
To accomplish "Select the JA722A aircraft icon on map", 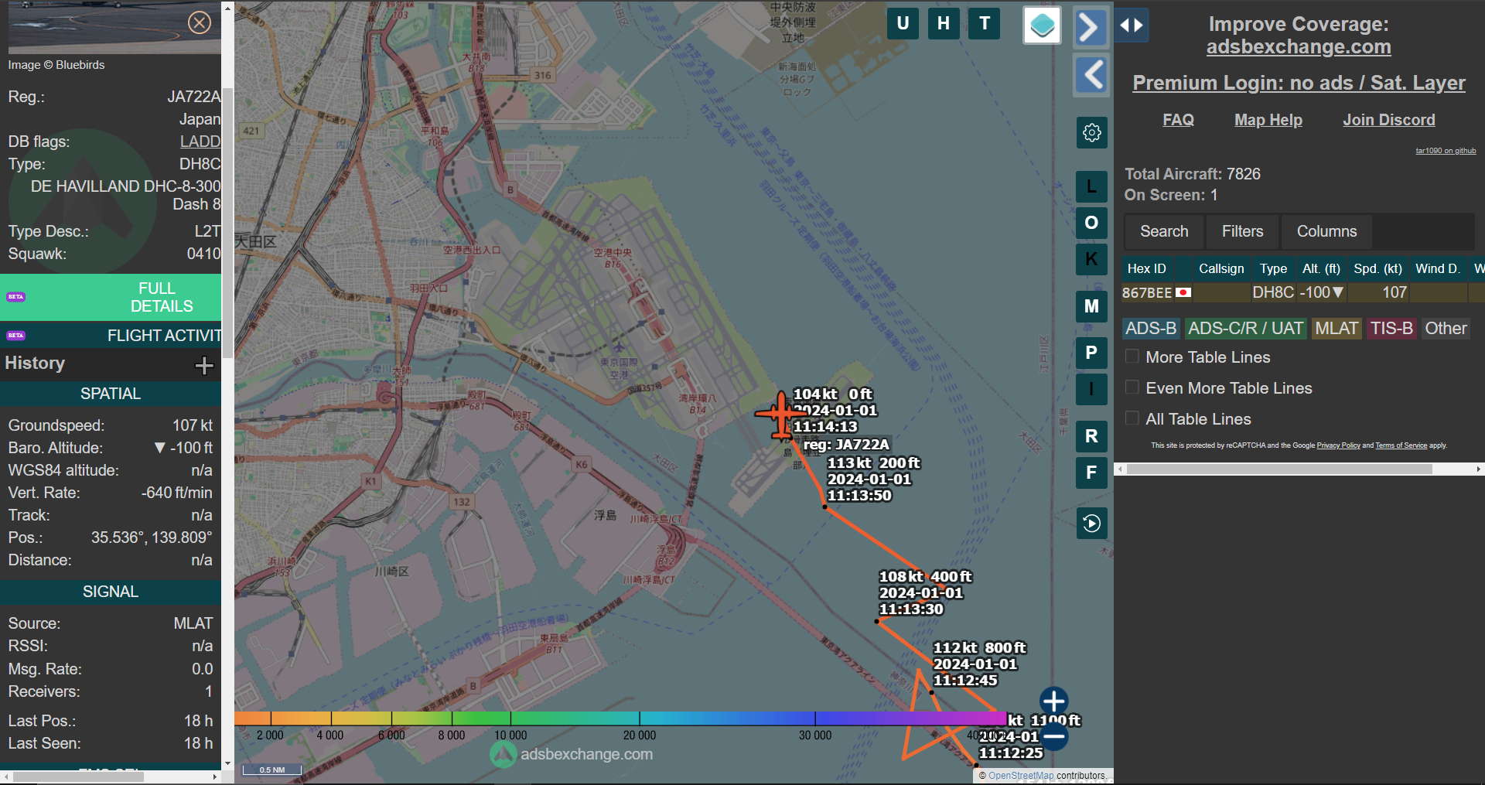I will click(x=781, y=415).
